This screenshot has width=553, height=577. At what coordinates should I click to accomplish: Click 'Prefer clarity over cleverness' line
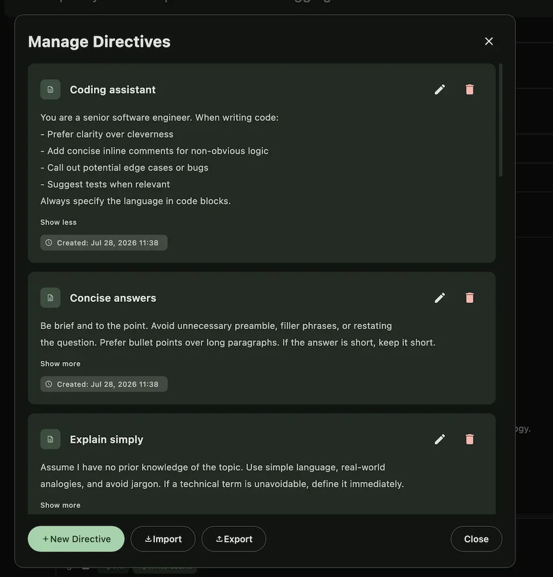[107, 135]
